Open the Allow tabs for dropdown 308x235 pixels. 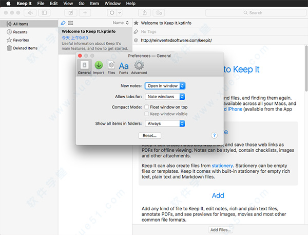click(165, 97)
